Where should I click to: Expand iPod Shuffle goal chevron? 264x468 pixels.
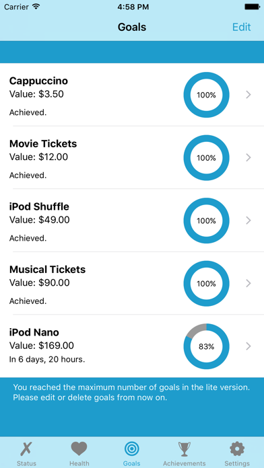(248, 221)
